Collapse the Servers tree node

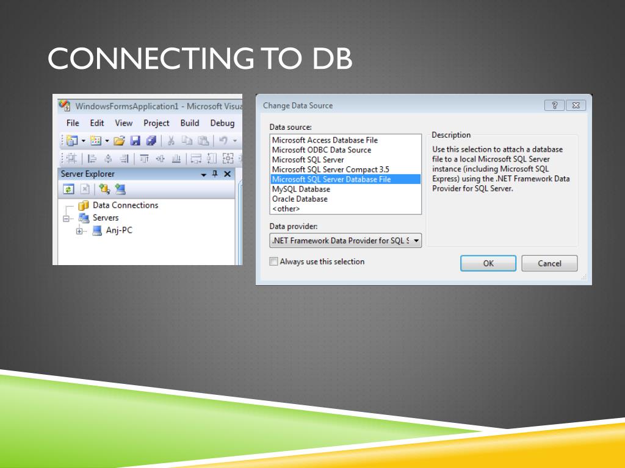[66, 219]
